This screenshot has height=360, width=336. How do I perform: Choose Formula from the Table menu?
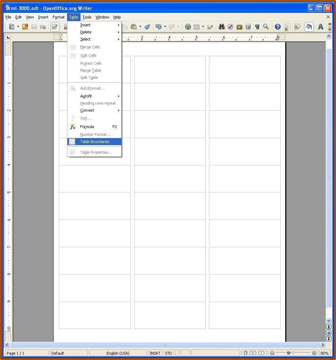pyautogui.click(x=87, y=127)
